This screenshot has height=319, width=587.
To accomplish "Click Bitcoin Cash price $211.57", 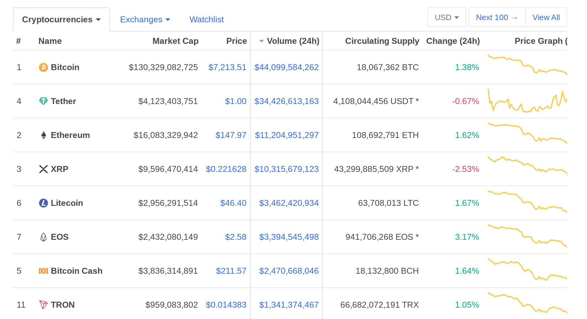I will [x=231, y=271].
